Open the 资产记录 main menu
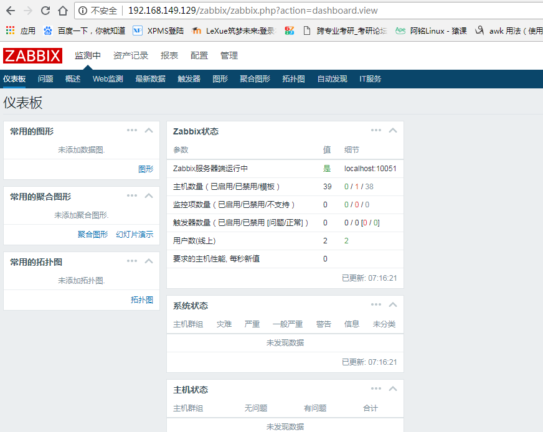Screen dimensions: 543x432 (131, 55)
